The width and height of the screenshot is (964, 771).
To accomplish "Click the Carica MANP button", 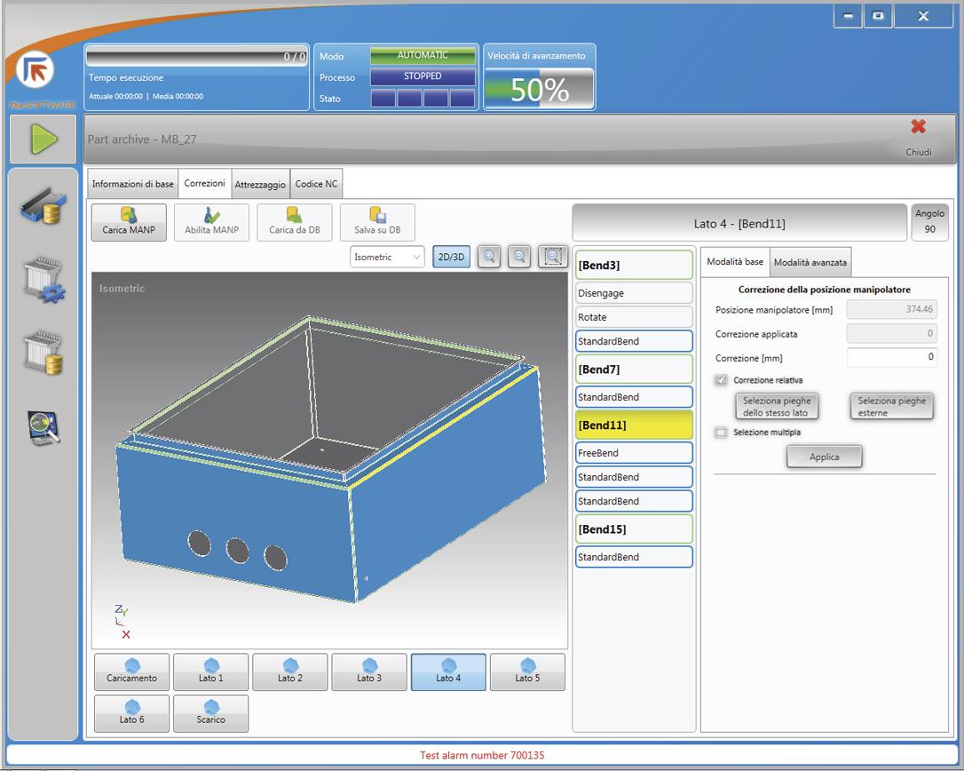I will click(x=129, y=222).
